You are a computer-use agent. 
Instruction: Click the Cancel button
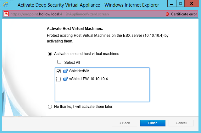[181, 123]
